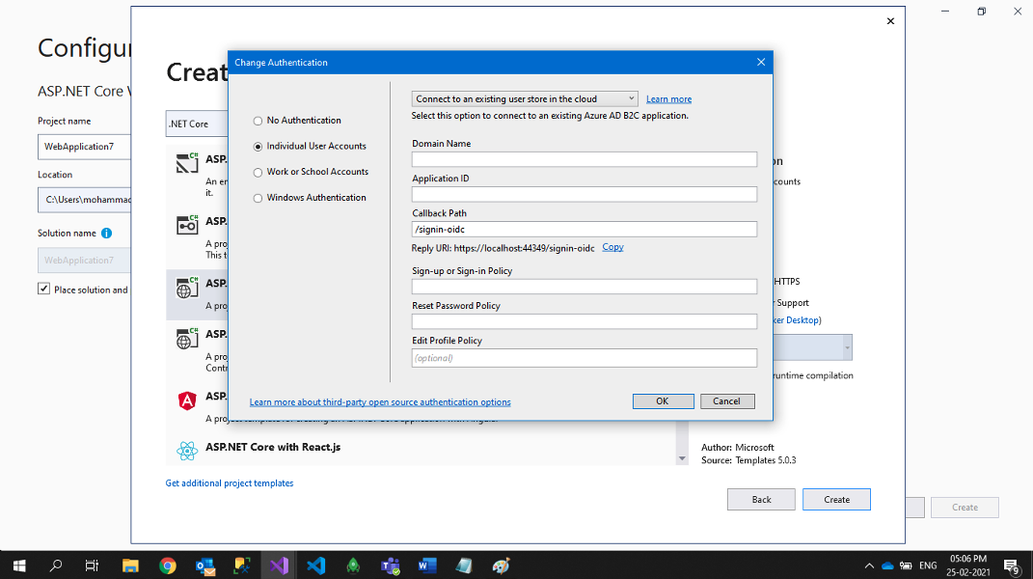Open Outlook from the taskbar

tap(204, 565)
